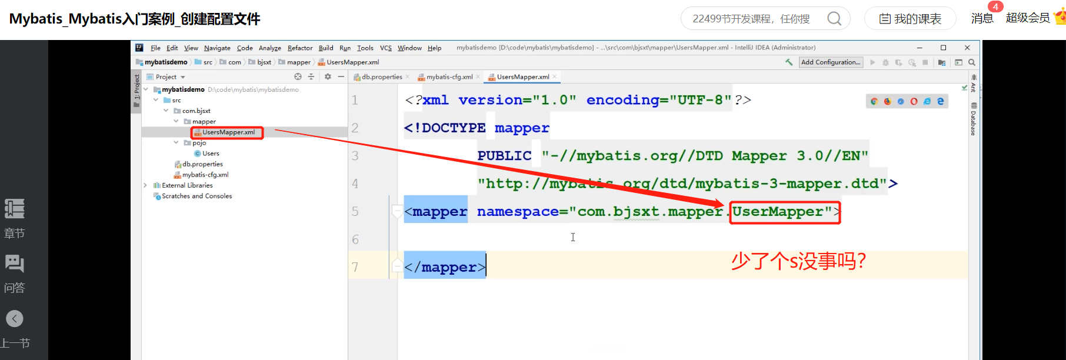Switch to the db.properties editor tab
This screenshot has width=1066, height=360.
382,76
